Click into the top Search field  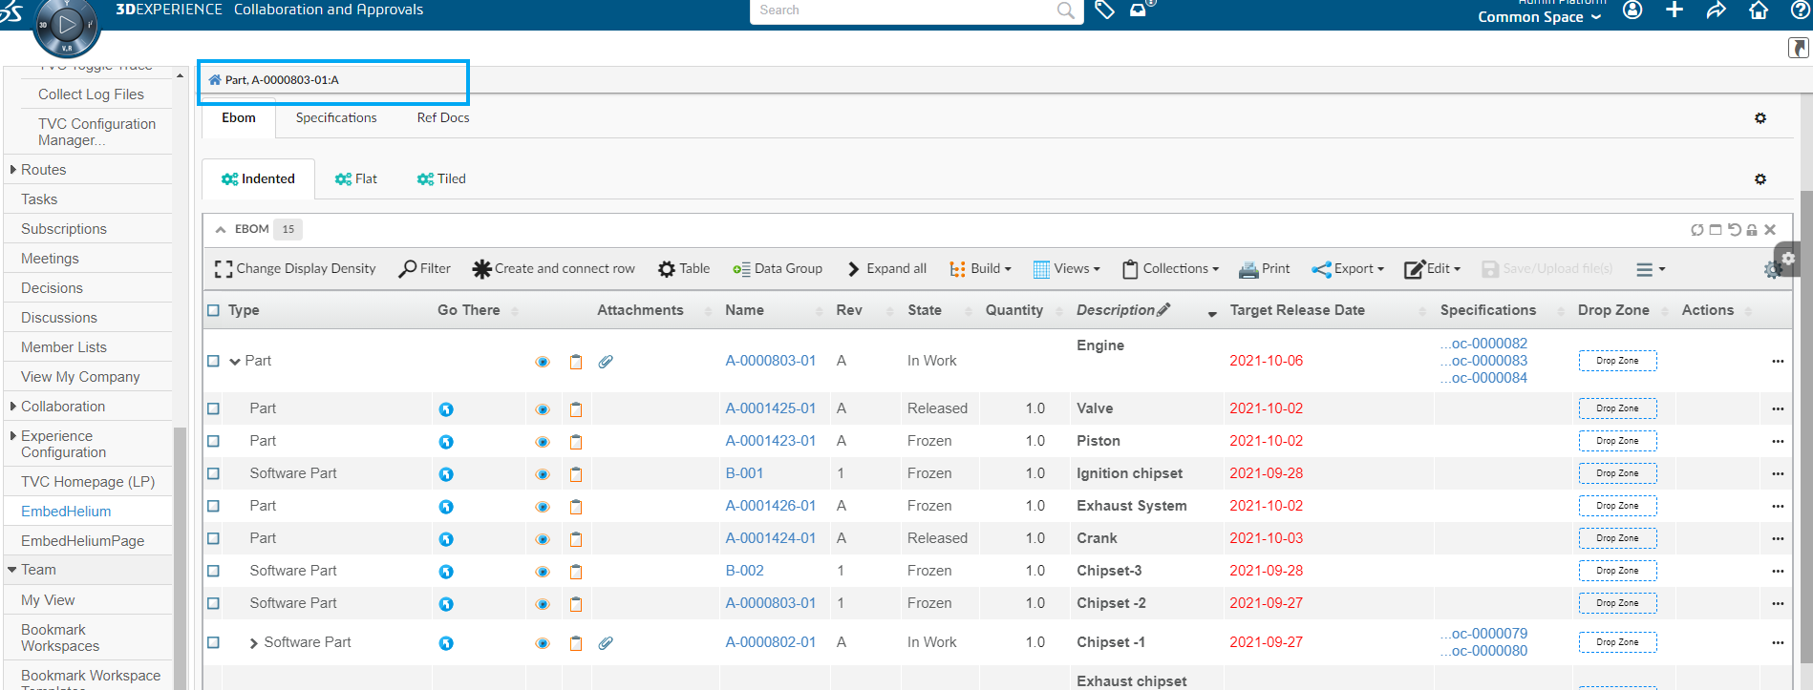click(x=903, y=10)
